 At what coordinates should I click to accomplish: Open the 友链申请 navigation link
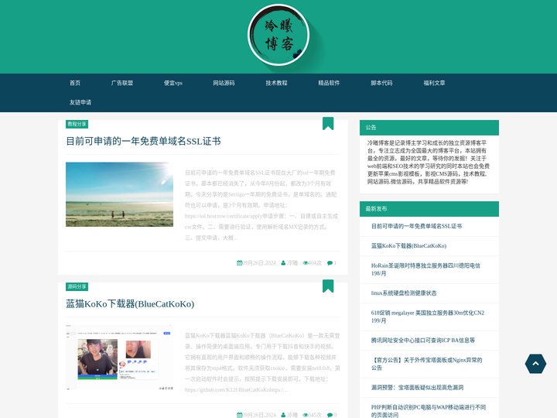point(80,102)
